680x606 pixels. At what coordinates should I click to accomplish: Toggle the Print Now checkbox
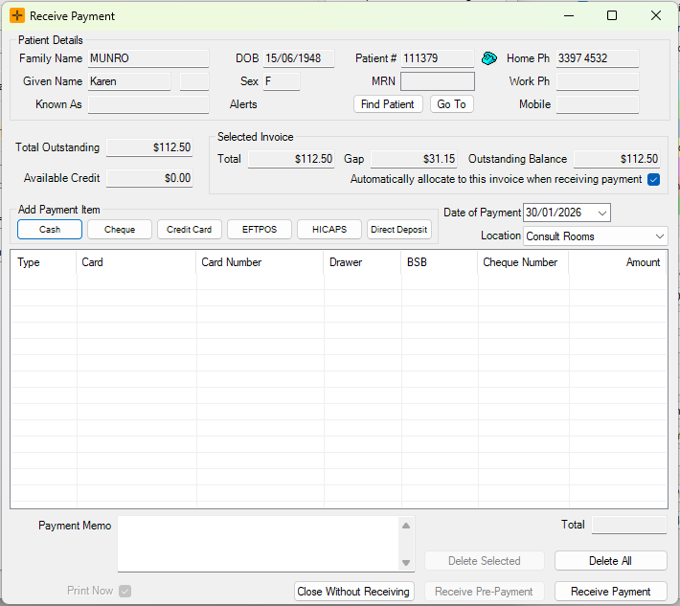[x=125, y=591]
